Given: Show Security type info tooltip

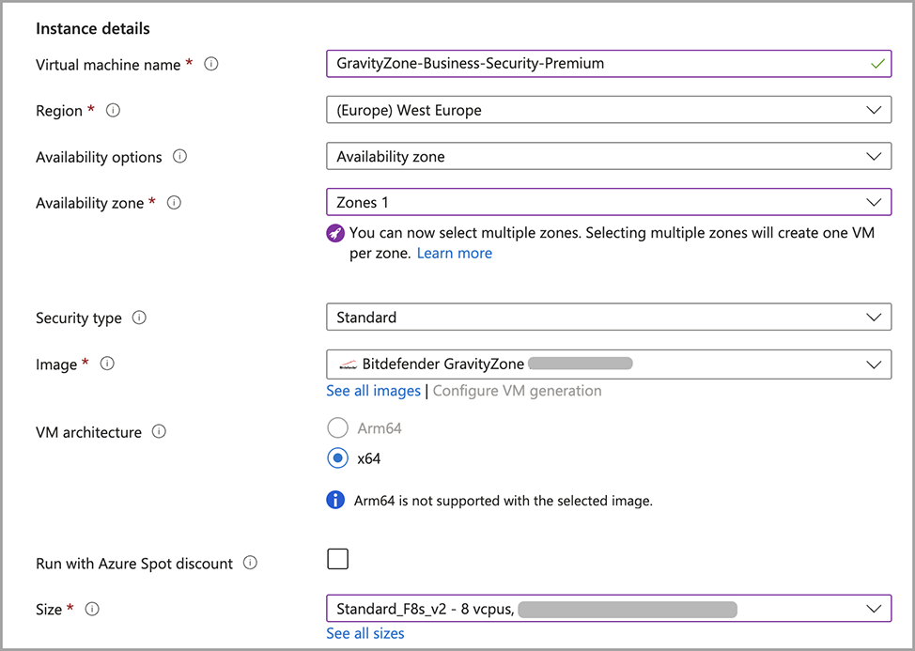Looking at the screenshot, I should click(139, 318).
